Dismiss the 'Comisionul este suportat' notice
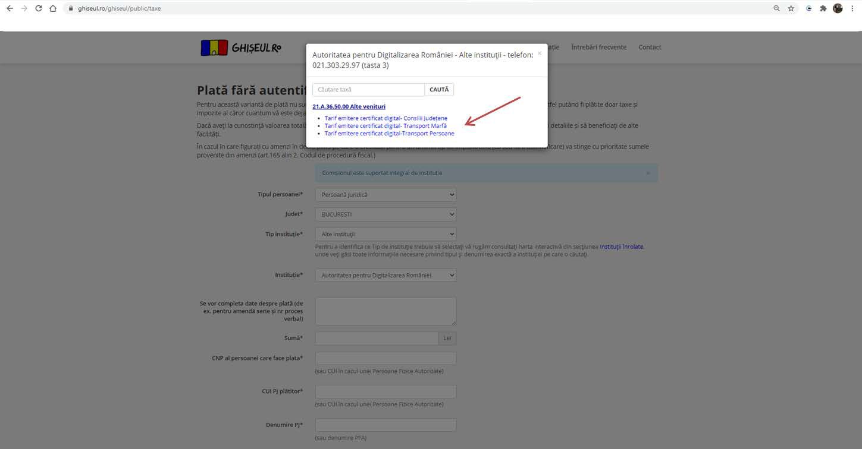This screenshot has width=862, height=449. (648, 173)
